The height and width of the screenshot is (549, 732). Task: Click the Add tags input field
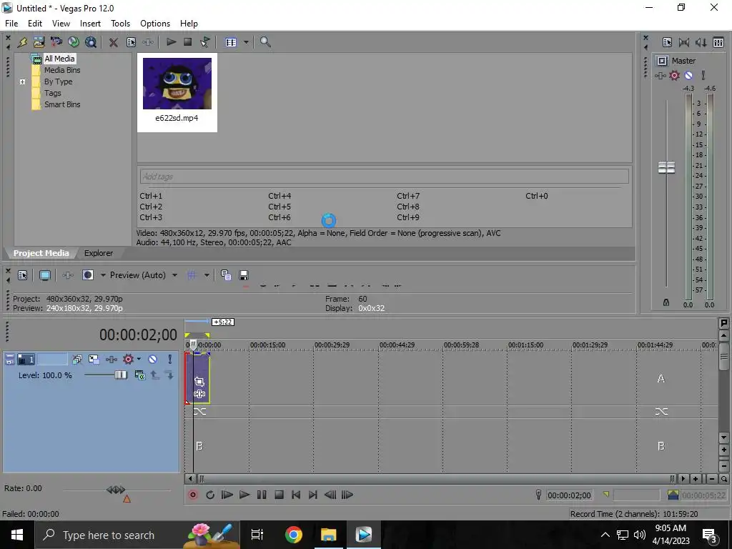384,177
